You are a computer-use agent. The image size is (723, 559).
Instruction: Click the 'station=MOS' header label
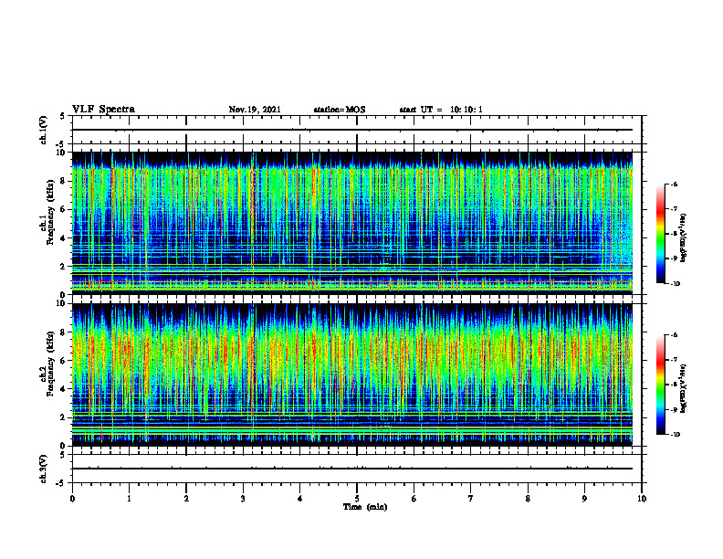tap(340, 110)
